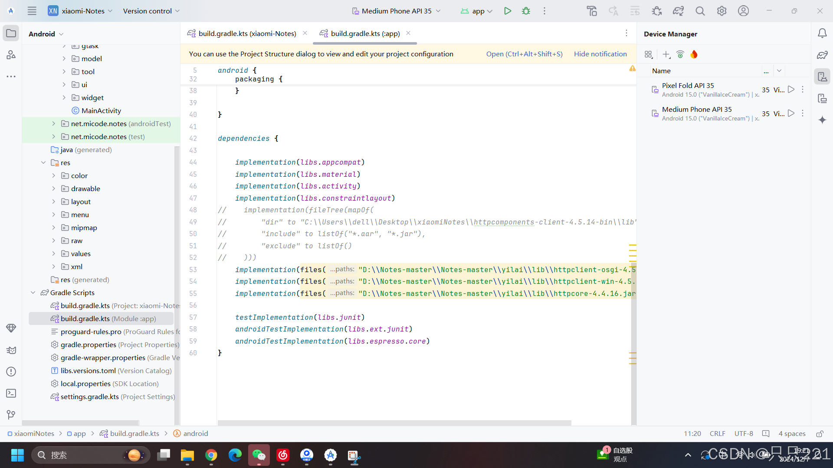Click the green Run app button

tap(507, 11)
